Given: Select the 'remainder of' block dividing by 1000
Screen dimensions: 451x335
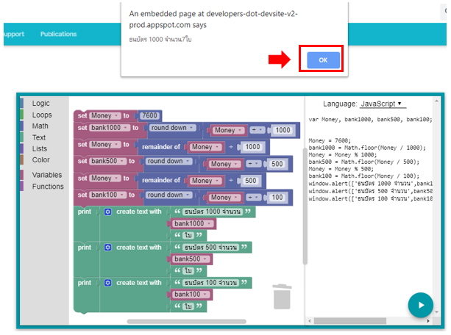Looking at the screenshot, I should coord(161,147).
